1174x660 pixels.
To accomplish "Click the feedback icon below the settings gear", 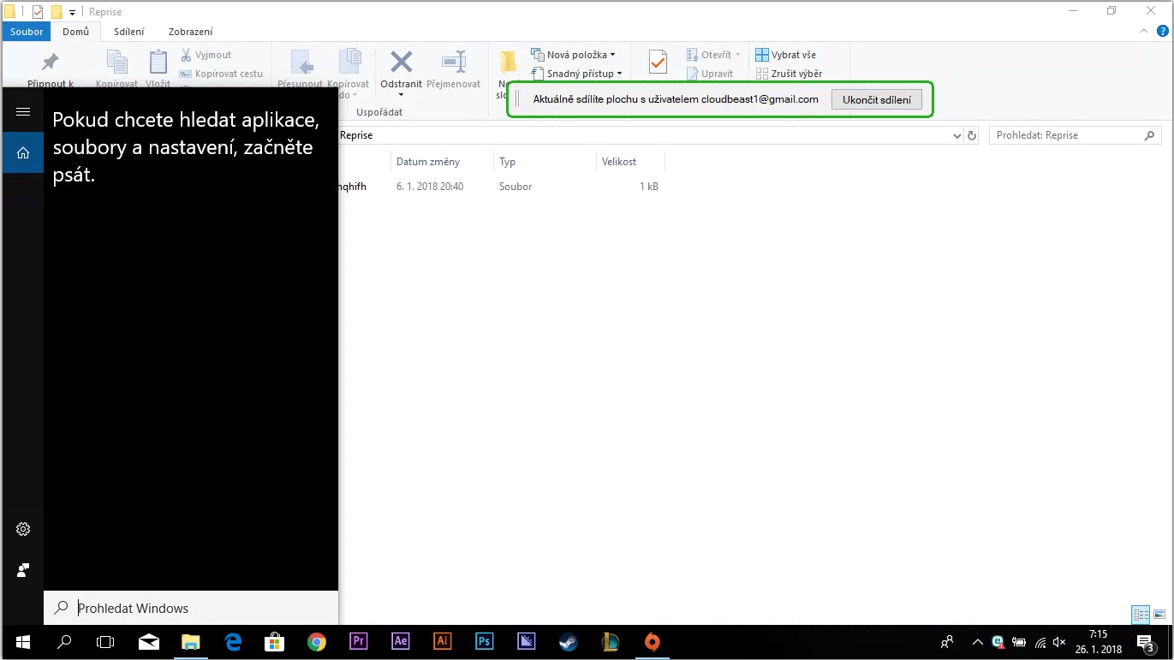I will click(x=23, y=570).
